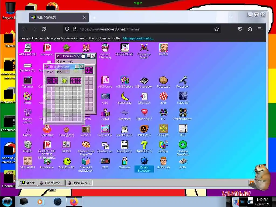Open Credits.txt file icon
Viewport: 276px width, 207px height.
pos(125,147)
